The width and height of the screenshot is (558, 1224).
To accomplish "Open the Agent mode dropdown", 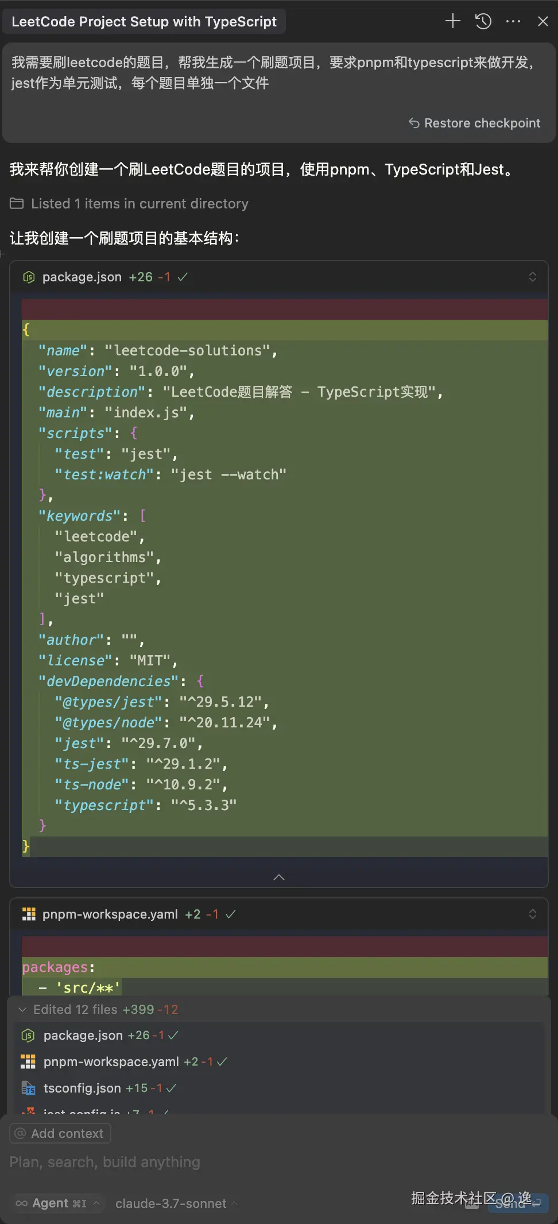I will (x=59, y=1203).
